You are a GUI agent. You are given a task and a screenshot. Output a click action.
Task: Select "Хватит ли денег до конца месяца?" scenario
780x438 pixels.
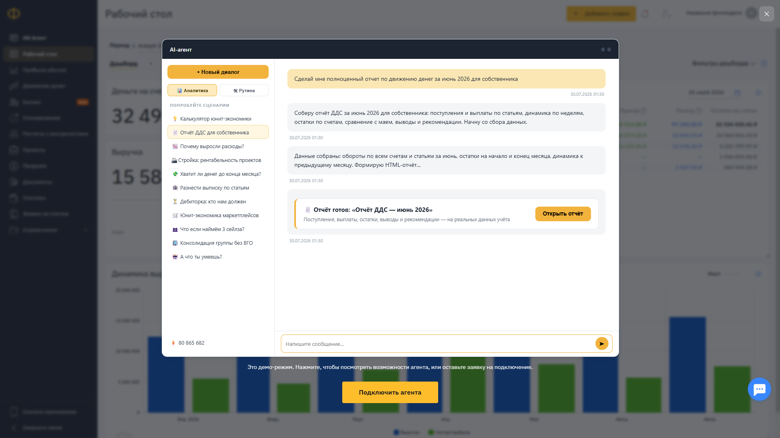click(x=218, y=174)
